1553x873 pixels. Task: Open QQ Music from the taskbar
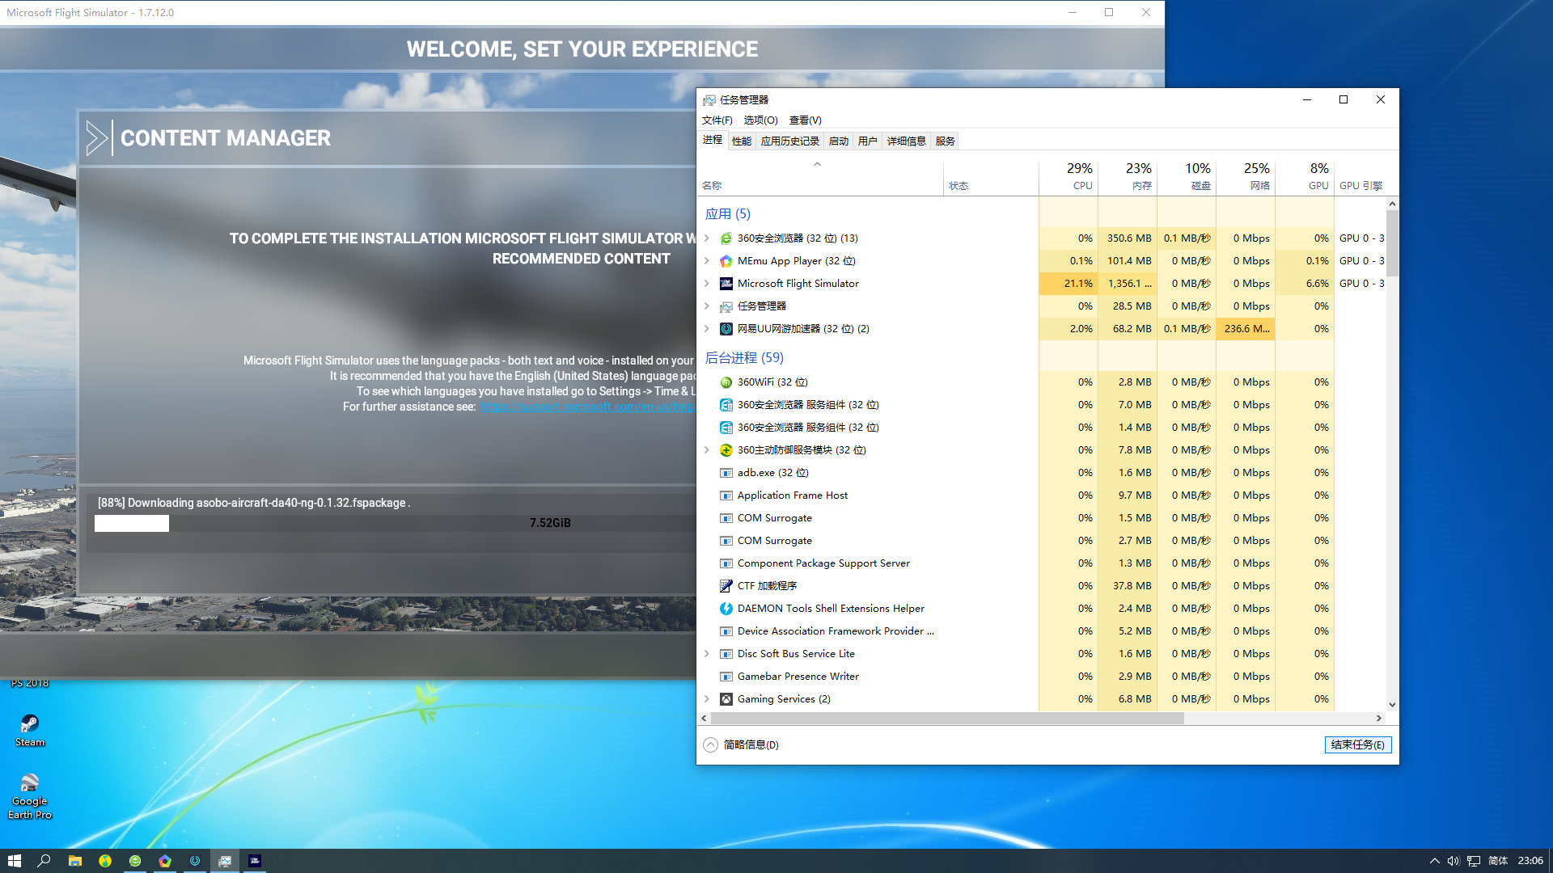[x=105, y=861]
